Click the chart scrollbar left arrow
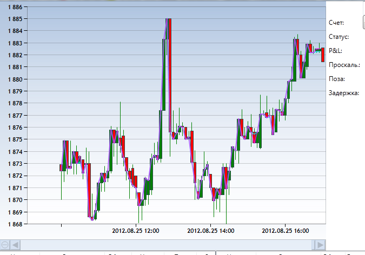The width and height of the screenshot is (365, 255). tap(16, 245)
